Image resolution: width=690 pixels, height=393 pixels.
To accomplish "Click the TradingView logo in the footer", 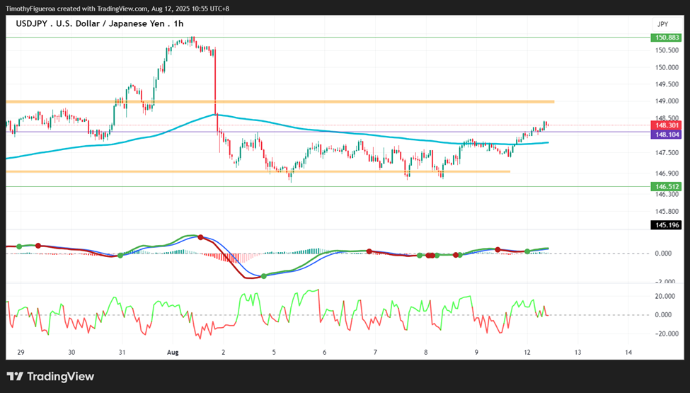I will click(51, 377).
